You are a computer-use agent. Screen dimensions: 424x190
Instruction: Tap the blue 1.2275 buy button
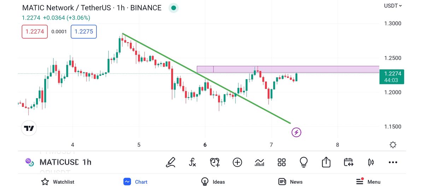click(84, 32)
